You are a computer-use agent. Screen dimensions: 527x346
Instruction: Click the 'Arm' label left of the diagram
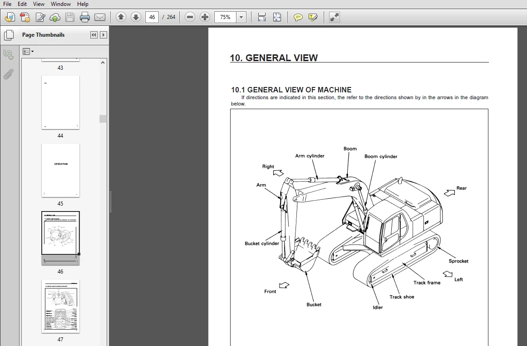tap(261, 185)
